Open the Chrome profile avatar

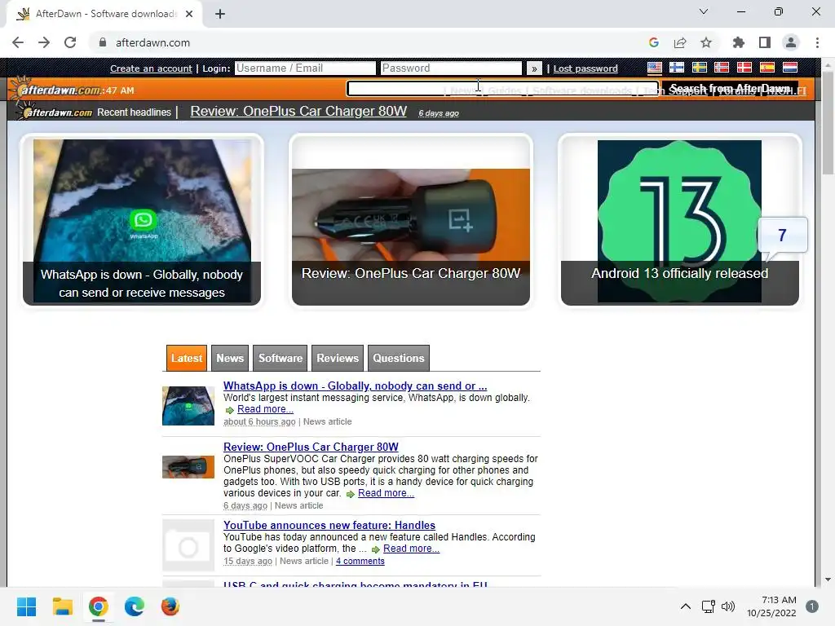[x=791, y=42]
